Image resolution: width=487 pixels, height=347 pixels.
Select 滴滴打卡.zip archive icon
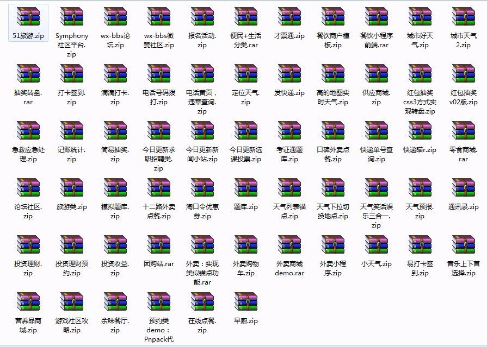tap(115, 73)
